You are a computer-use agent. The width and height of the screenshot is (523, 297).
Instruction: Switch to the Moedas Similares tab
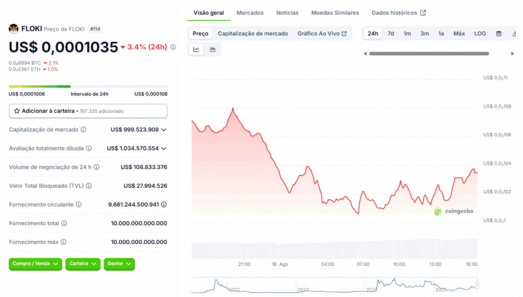[335, 13]
